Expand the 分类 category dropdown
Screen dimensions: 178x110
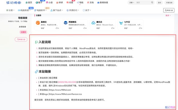click(x=10, y=10)
